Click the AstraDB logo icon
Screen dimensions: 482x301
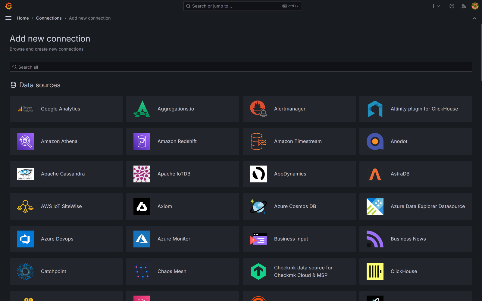(375, 174)
